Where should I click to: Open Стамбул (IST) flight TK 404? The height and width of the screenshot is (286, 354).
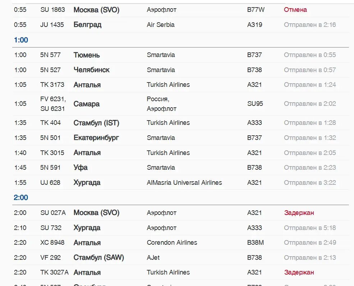(x=96, y=123)
